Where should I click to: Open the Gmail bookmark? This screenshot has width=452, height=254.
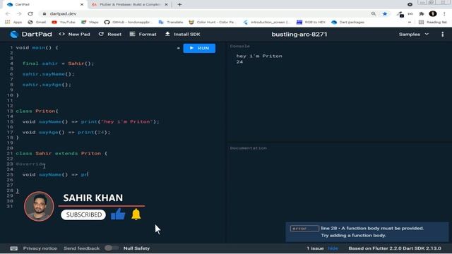click(x=37, y=22)
